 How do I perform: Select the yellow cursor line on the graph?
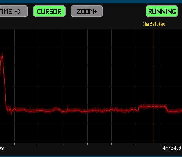pos(154,86)
